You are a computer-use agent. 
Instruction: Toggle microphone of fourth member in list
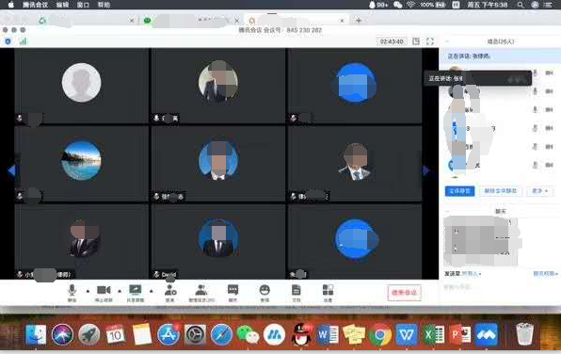pos(536,128)
